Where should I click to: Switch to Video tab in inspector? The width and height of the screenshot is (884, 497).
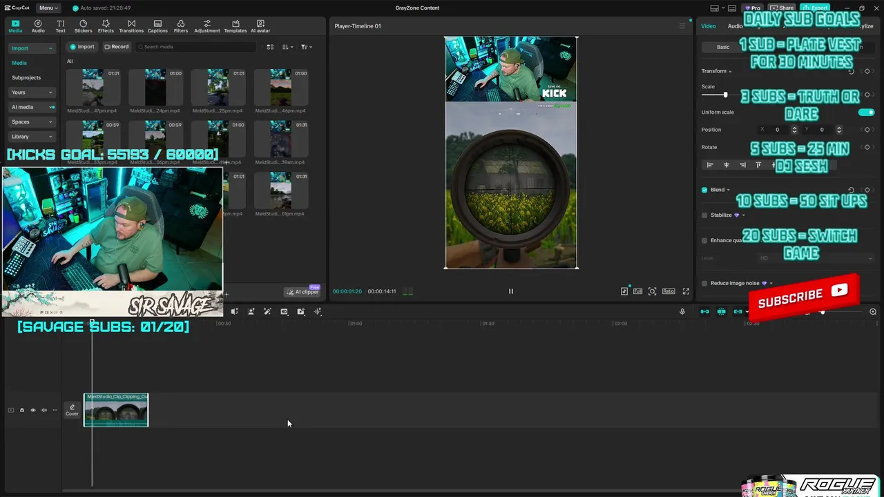(709, 26)
